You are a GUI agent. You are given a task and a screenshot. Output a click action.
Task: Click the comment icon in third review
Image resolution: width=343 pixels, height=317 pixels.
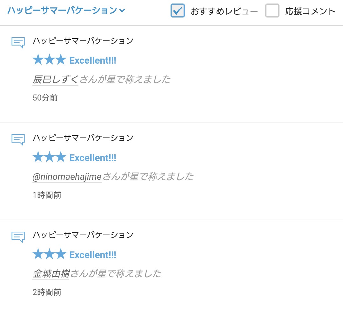[18, 236]
